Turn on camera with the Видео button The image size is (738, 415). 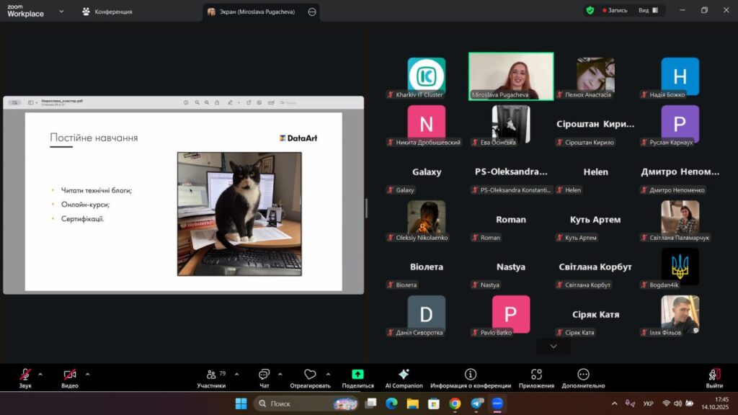point(70,375)
